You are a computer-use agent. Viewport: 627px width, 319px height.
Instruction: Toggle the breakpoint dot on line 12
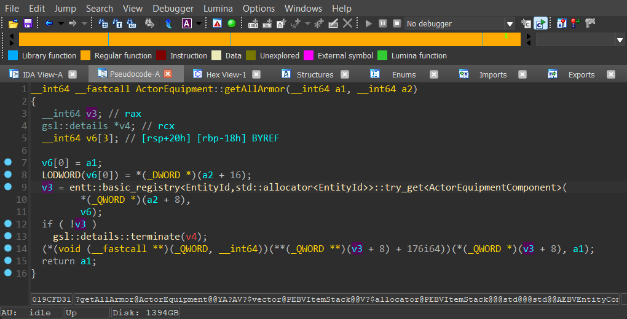(x=8, y=224)
